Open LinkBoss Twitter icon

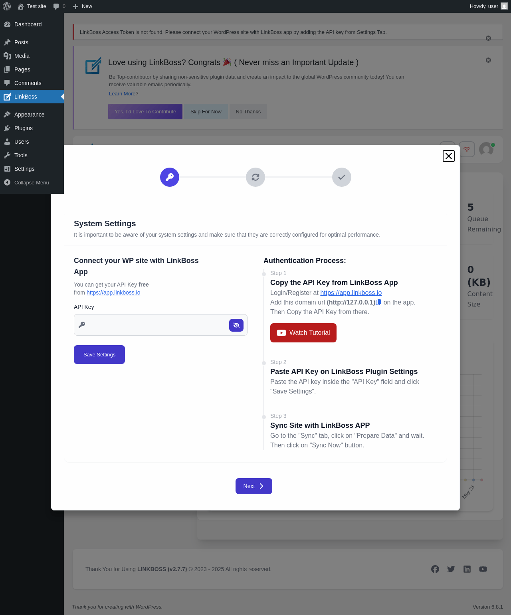[x=451, y=569]
